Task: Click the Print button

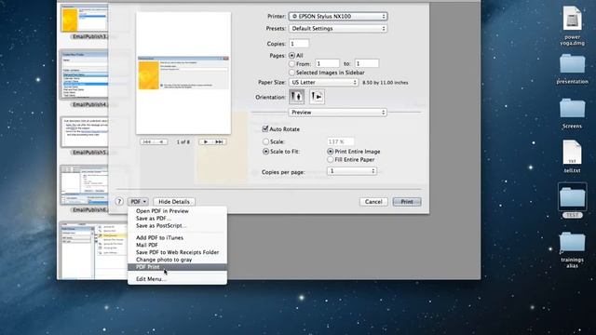Action: pos(407,202)
